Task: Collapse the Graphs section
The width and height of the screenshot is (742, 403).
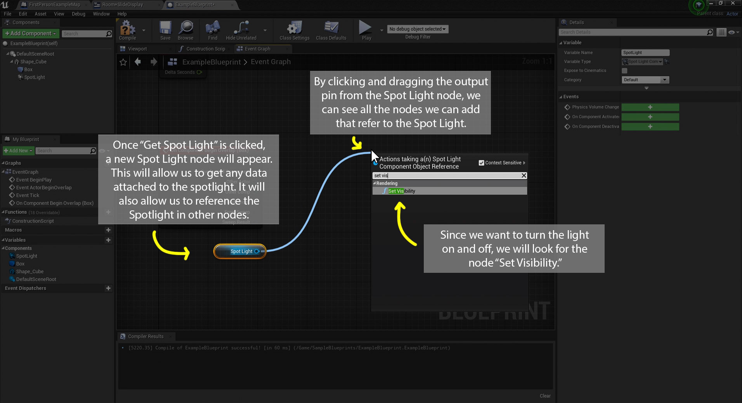Action: pyautogui.click(x=3, y=163)
